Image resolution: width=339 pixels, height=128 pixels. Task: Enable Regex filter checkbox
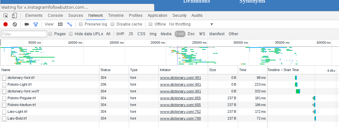click(x=50, y=34)
